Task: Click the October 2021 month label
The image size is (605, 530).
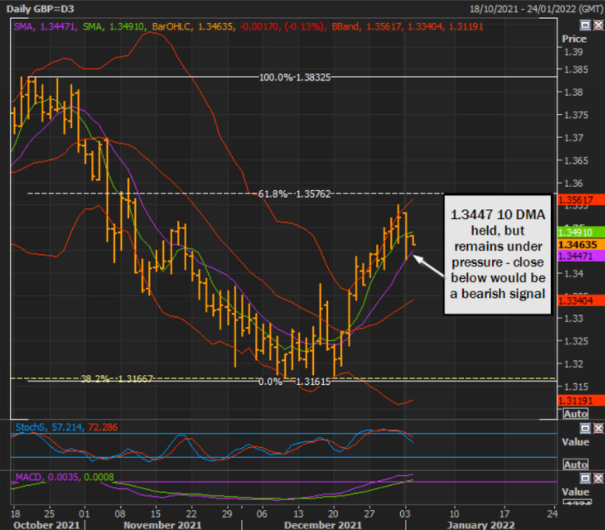Action: (x=46, y=525)
